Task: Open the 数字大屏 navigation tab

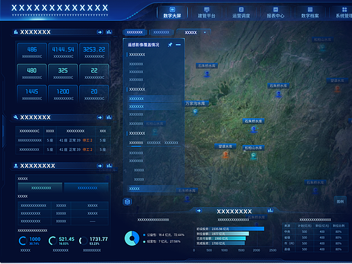Action: [172, 13]
